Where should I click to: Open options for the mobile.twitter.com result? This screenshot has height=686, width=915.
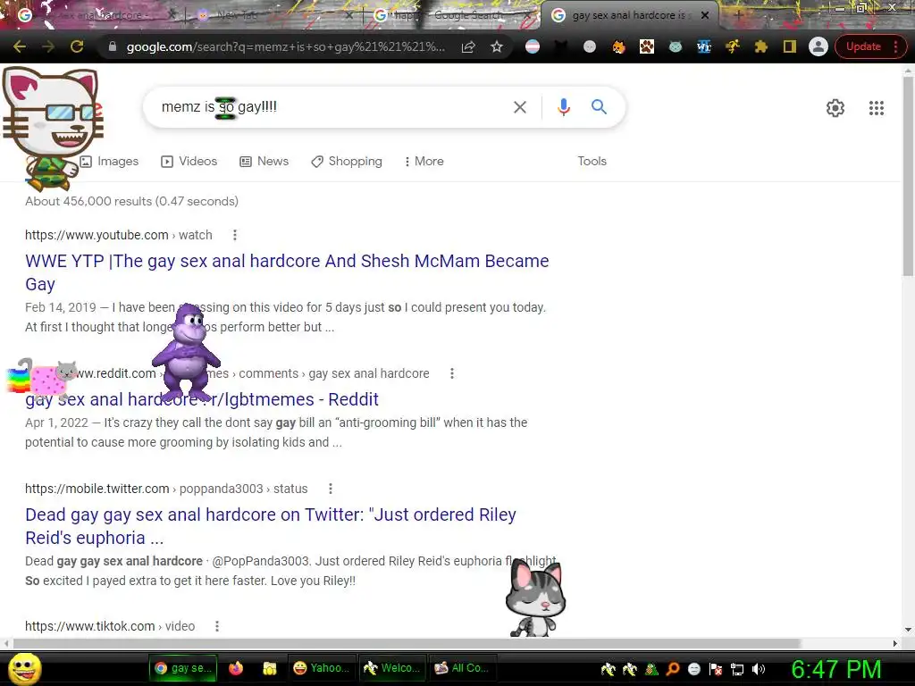click(331, 489)
